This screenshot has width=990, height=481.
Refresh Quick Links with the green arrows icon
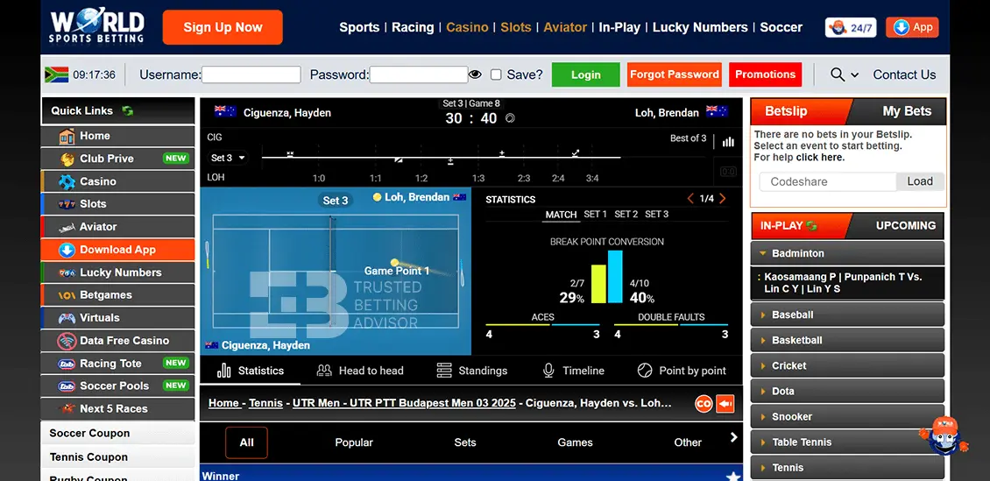click(x=128, y=110)
